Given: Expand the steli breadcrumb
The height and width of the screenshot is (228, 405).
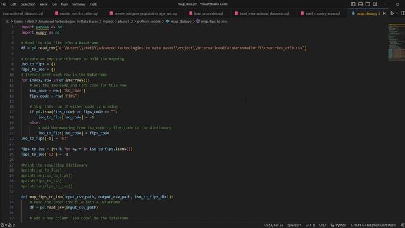Looking at the screenshot, I should pyautogui.click(x=30, y=22).
